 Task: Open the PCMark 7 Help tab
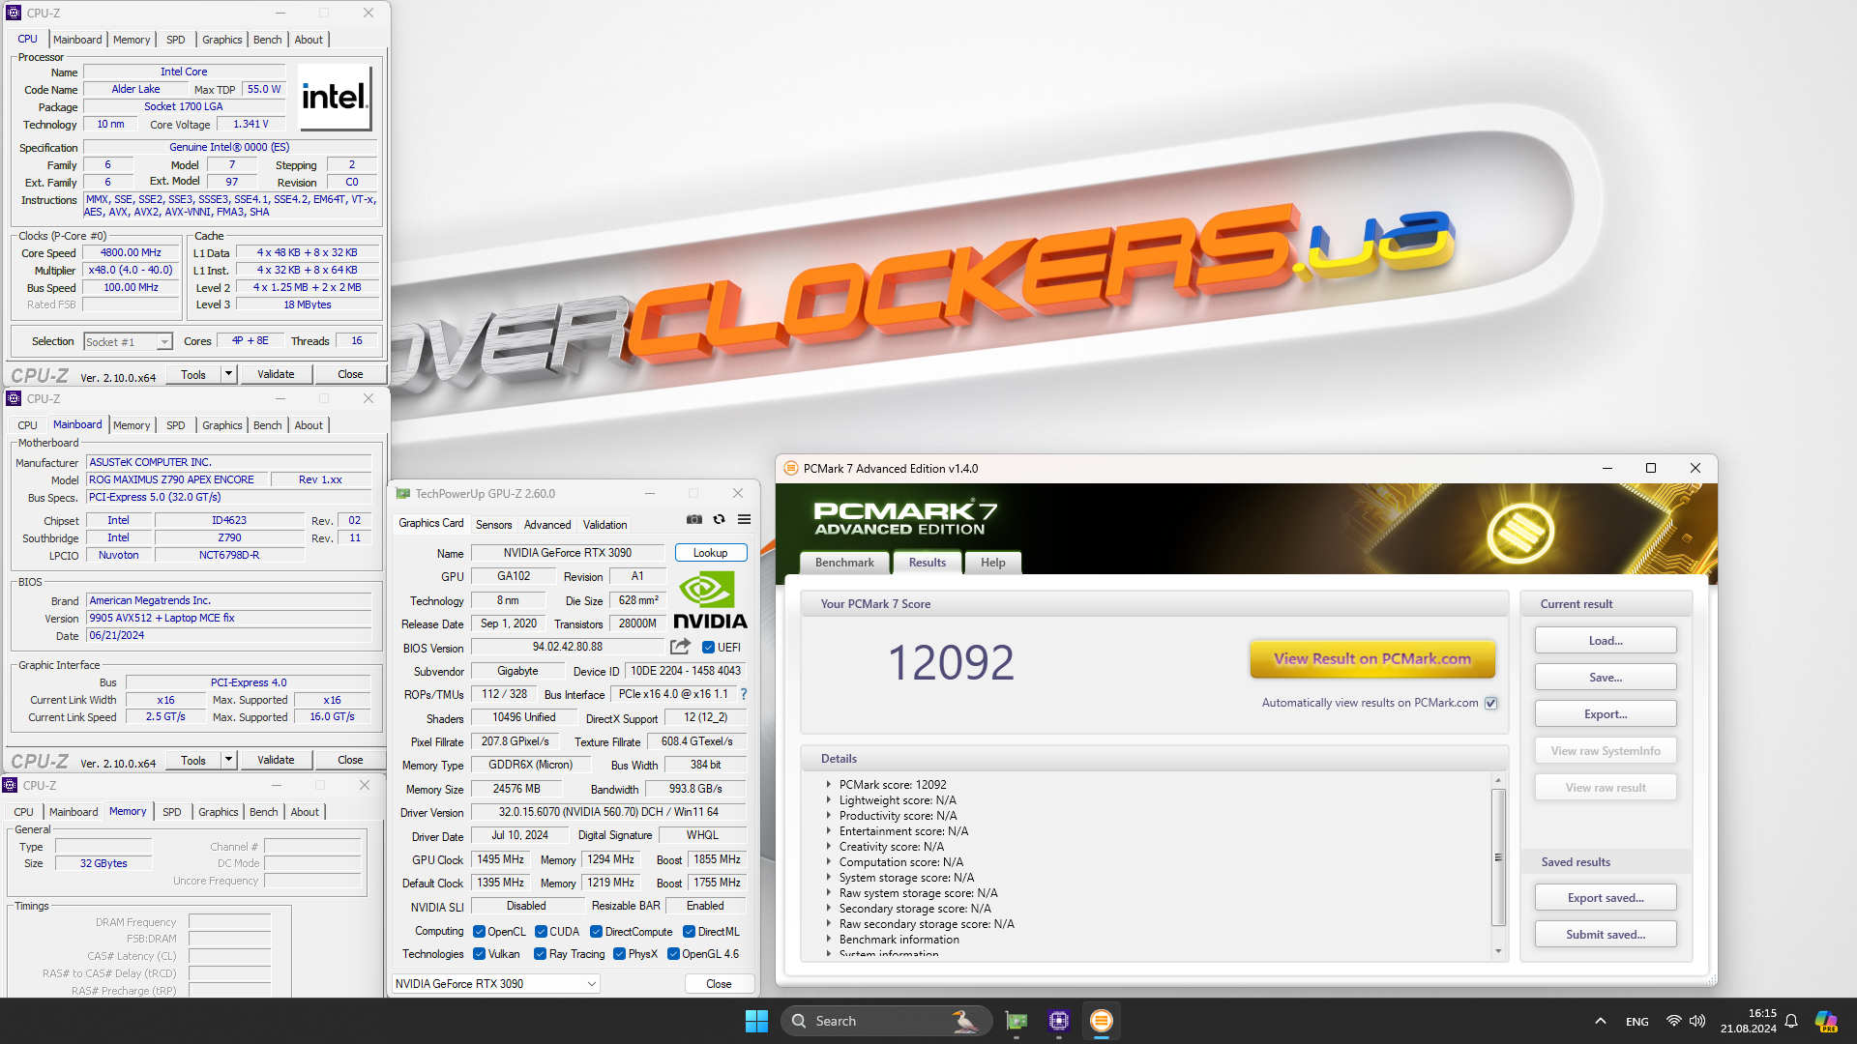993,563
